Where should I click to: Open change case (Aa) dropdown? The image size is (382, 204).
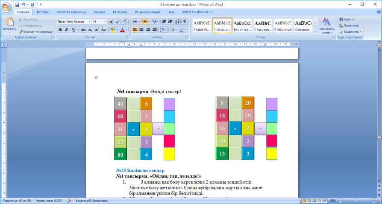click(x=105, y=30)
